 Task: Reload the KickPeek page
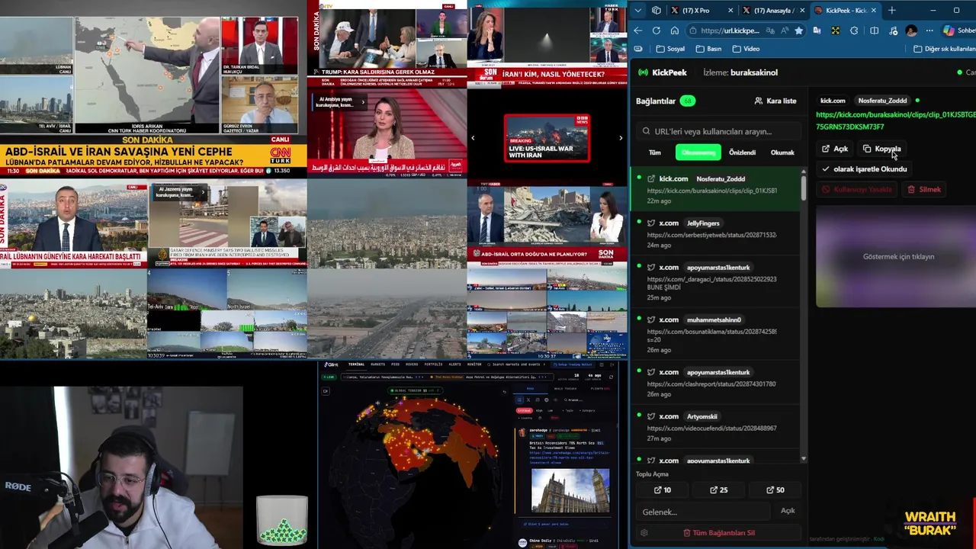[x=657, y=30]
